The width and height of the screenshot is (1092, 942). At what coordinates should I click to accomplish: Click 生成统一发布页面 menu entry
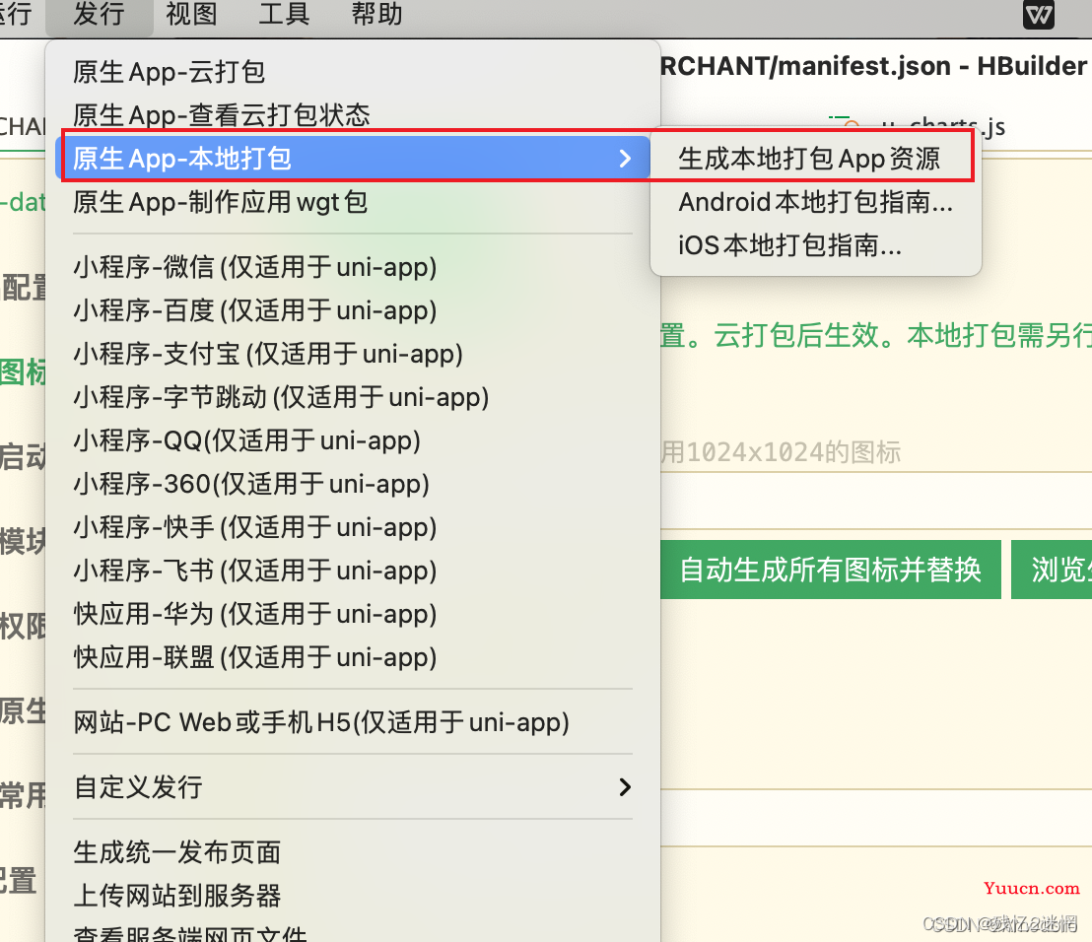click(x=176, y=852)
